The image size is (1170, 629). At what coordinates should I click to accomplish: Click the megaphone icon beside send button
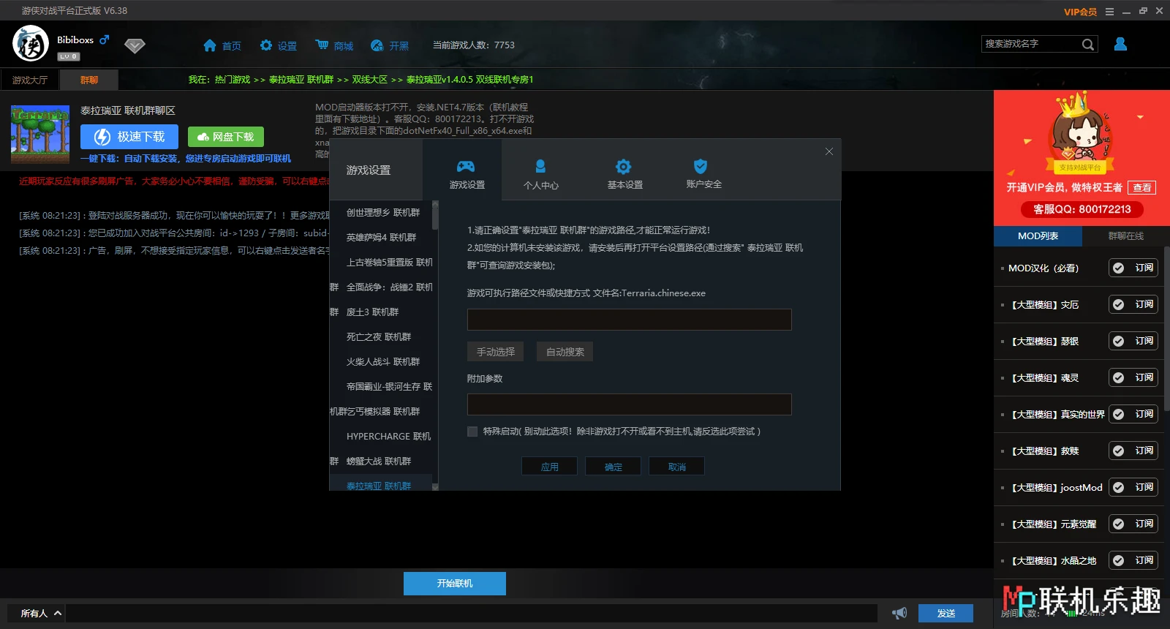(x=899, y=613)
